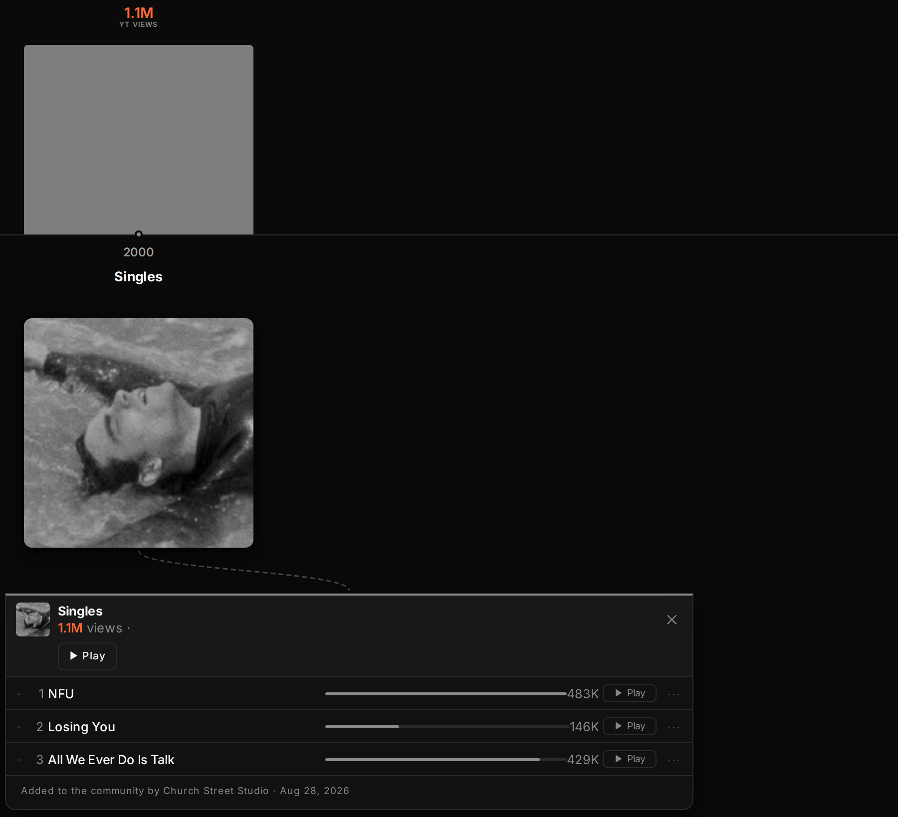Play the Losing You track
898x817 pixels.
[x=630, y=726]
